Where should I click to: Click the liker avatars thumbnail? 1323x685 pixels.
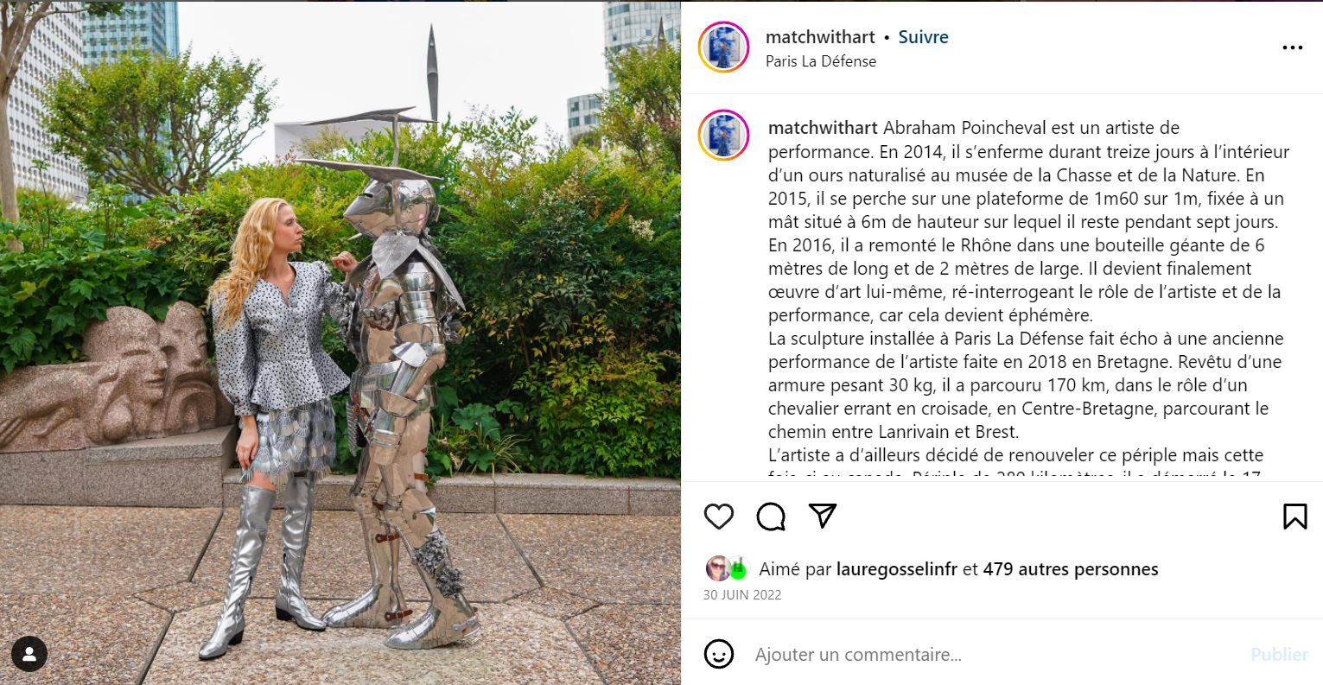tap(727, 568)
